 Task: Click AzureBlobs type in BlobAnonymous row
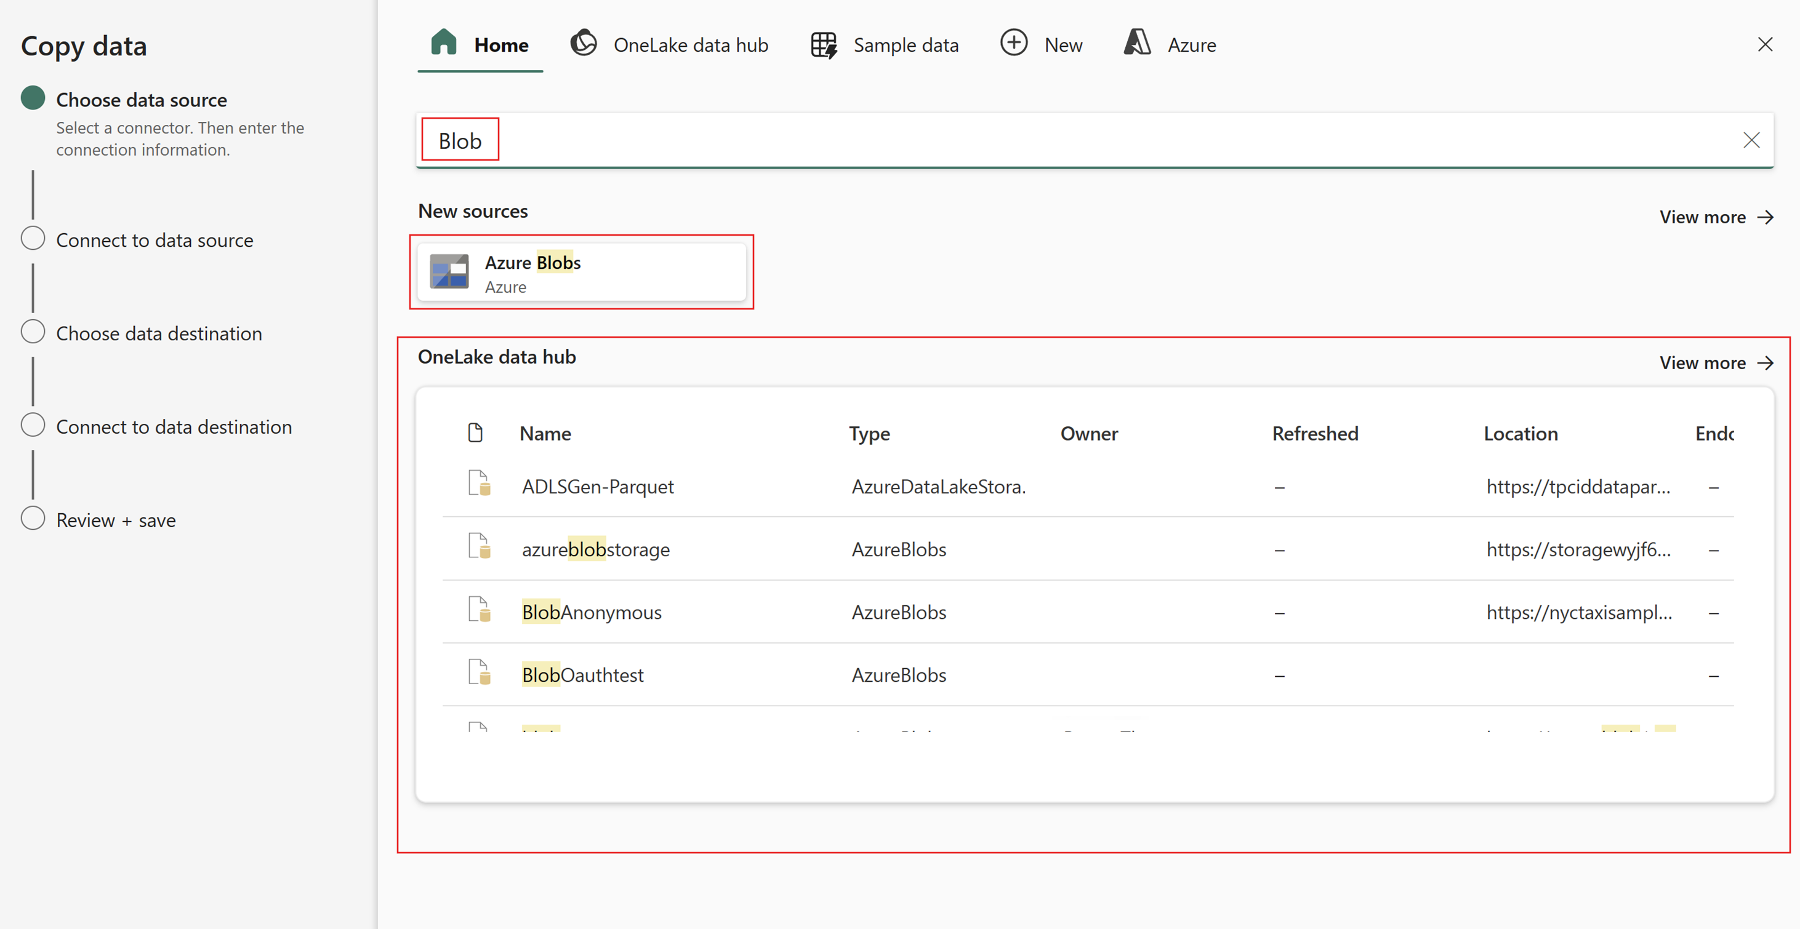point(899,613)
